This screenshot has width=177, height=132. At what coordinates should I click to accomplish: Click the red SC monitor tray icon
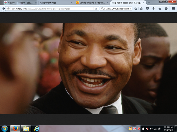(135, 129)
